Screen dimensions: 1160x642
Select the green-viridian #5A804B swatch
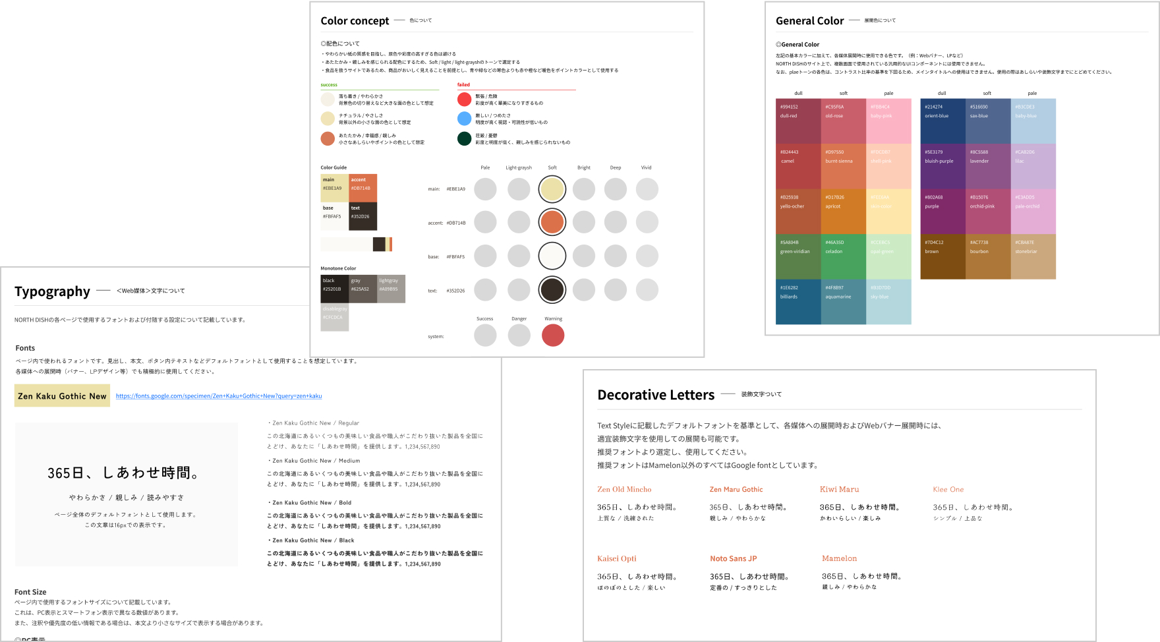pyautogui.click(x=798, y=256)
